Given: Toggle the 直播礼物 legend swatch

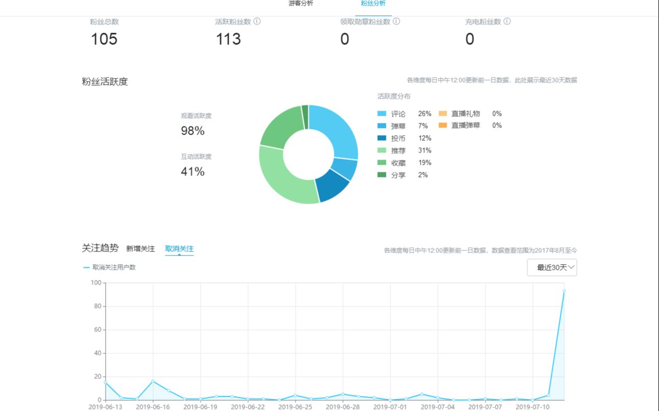Looking at the screenshot, I should point(443,114).
